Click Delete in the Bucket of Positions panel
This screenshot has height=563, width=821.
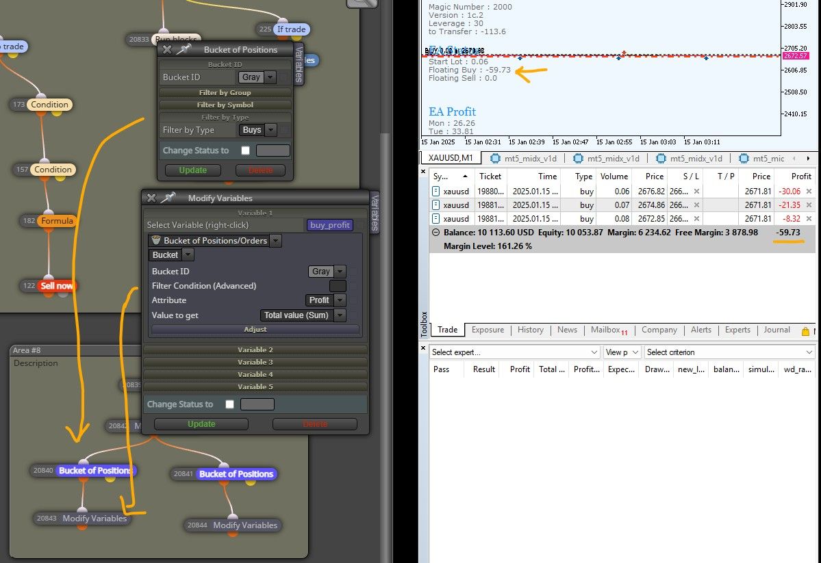[260, 170]
